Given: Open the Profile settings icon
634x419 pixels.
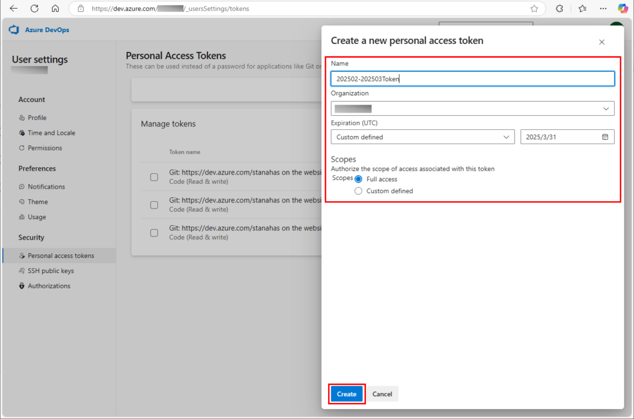Looking at the screenshot, I should click(22, 118).
